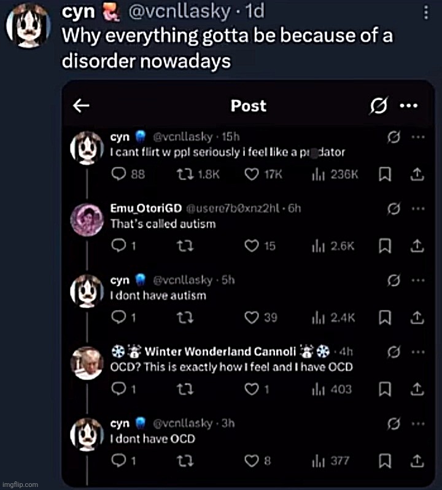
Task: Share the 'I dont have autism' reply
Action: tap(417, 317)
